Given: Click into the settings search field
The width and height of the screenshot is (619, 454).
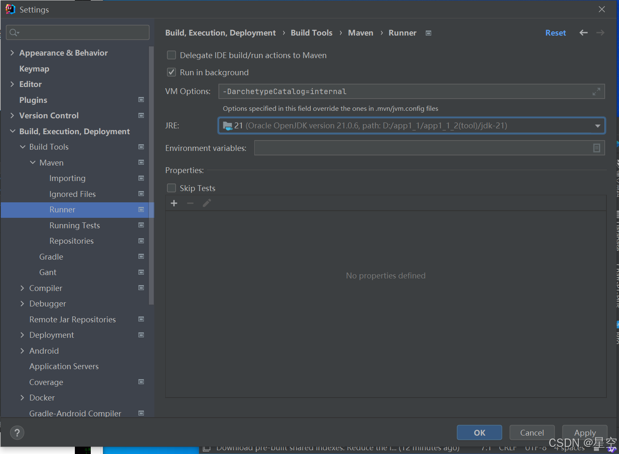Looking at the screenshot, I should point(78,32).
